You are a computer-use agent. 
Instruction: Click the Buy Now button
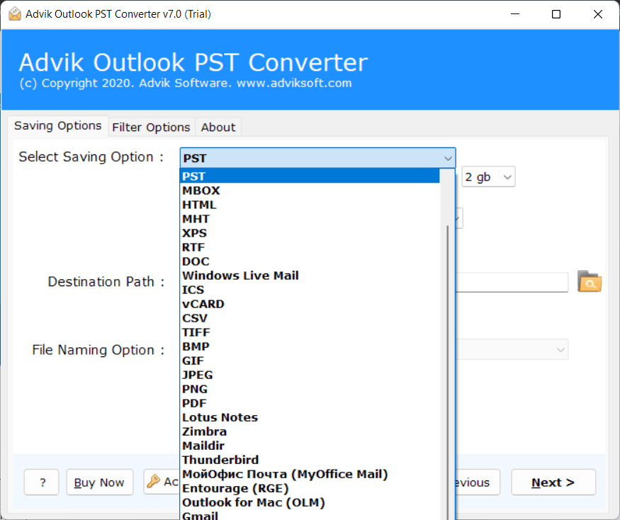coord(100,482)
